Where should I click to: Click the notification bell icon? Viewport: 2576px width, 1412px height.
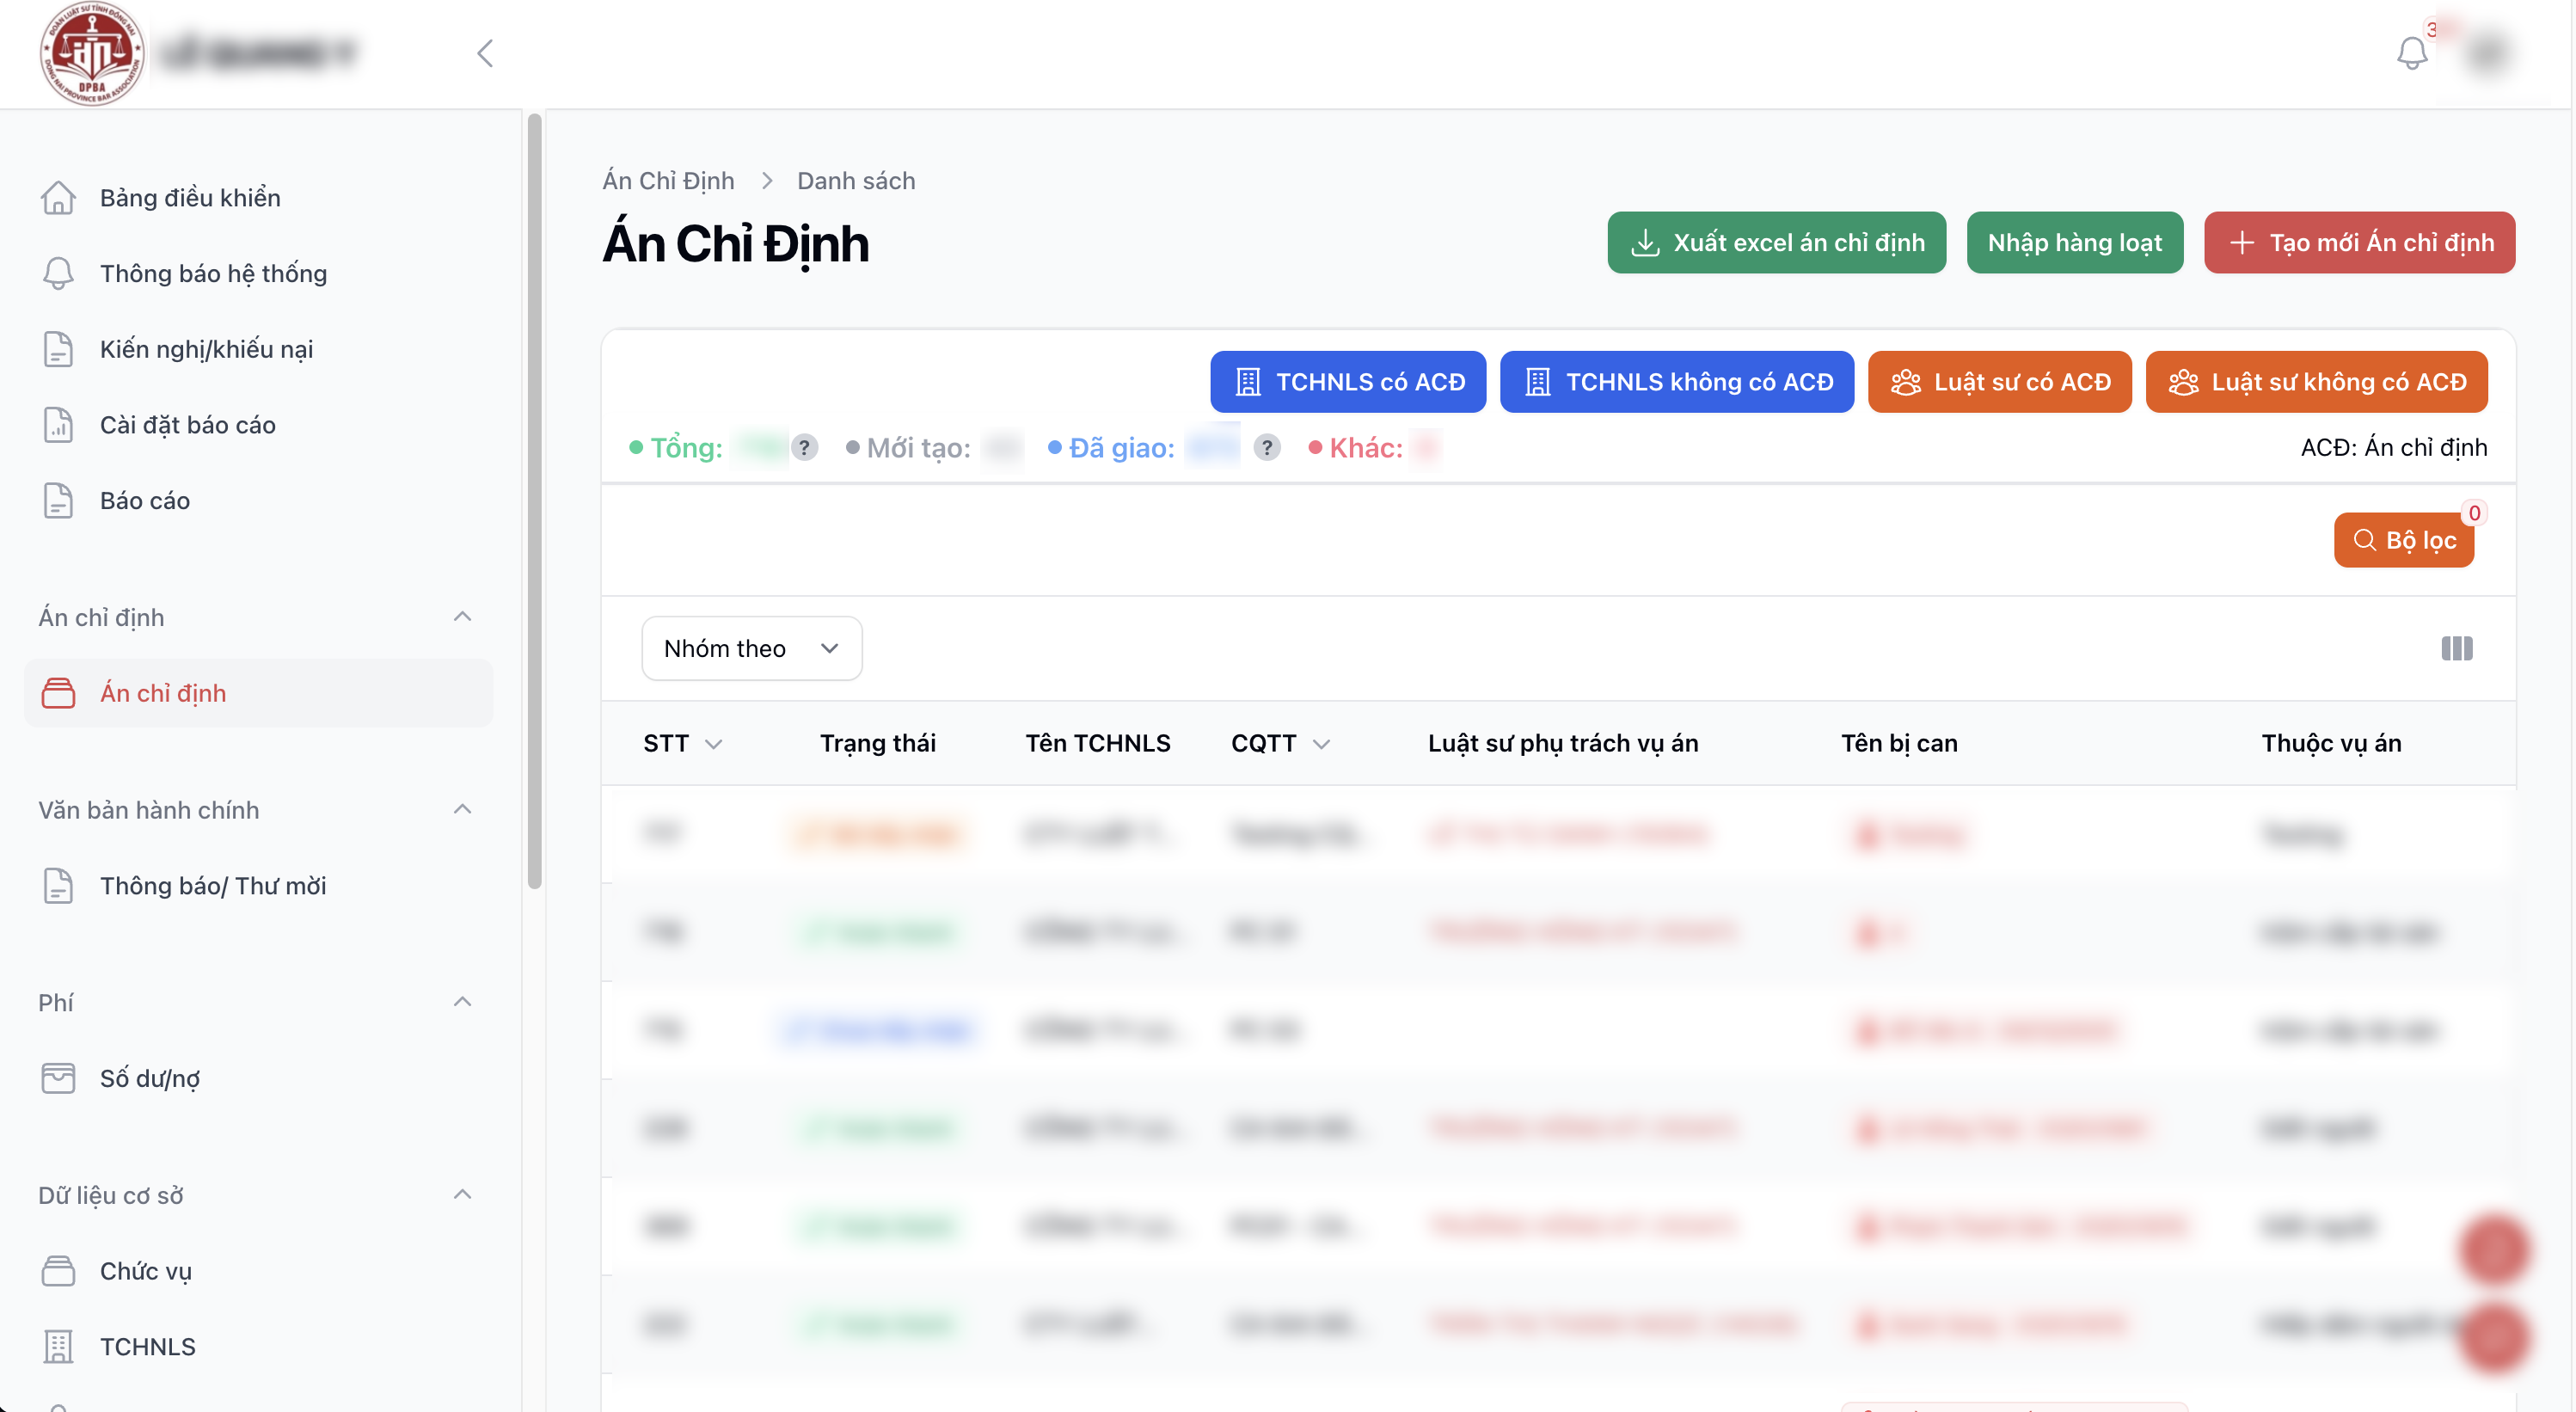pyautogui.click(x=2411, y=53)
